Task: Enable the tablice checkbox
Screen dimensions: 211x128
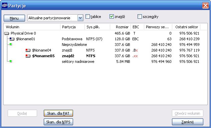Action: pos(87,17)
